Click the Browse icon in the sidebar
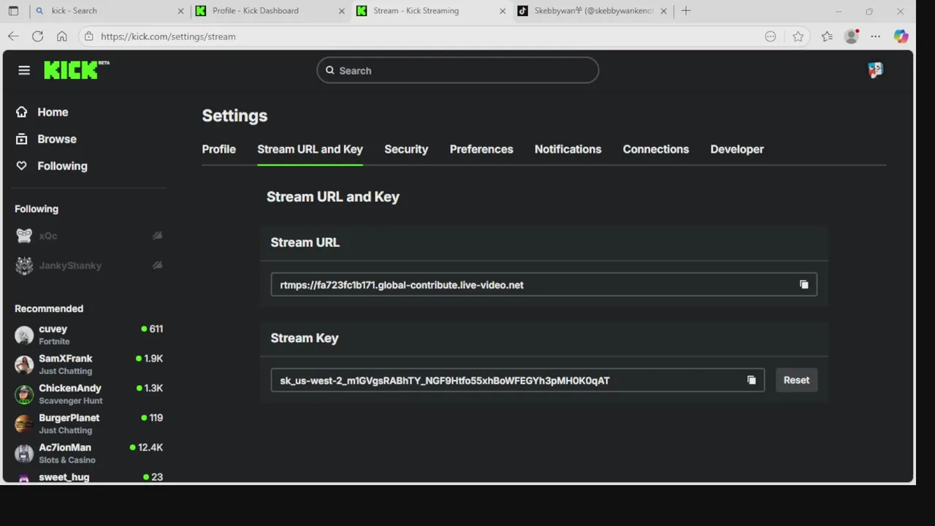 tap(22, 139)
